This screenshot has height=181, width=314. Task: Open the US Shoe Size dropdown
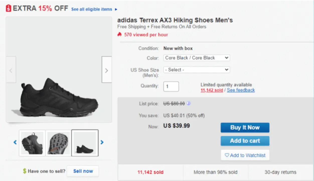196,70
